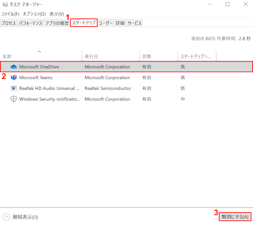Click the Windows Security shield icon
Image resolution: width=253 pixels, height=226 pixels.
point(14,99)
